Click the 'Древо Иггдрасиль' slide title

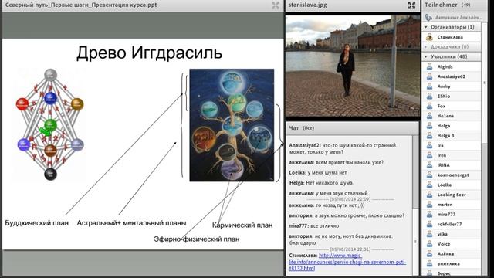[149, 53]
